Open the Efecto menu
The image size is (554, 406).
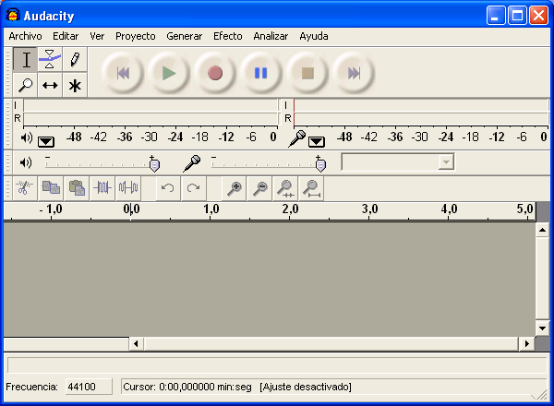click(x=227, y=36)
